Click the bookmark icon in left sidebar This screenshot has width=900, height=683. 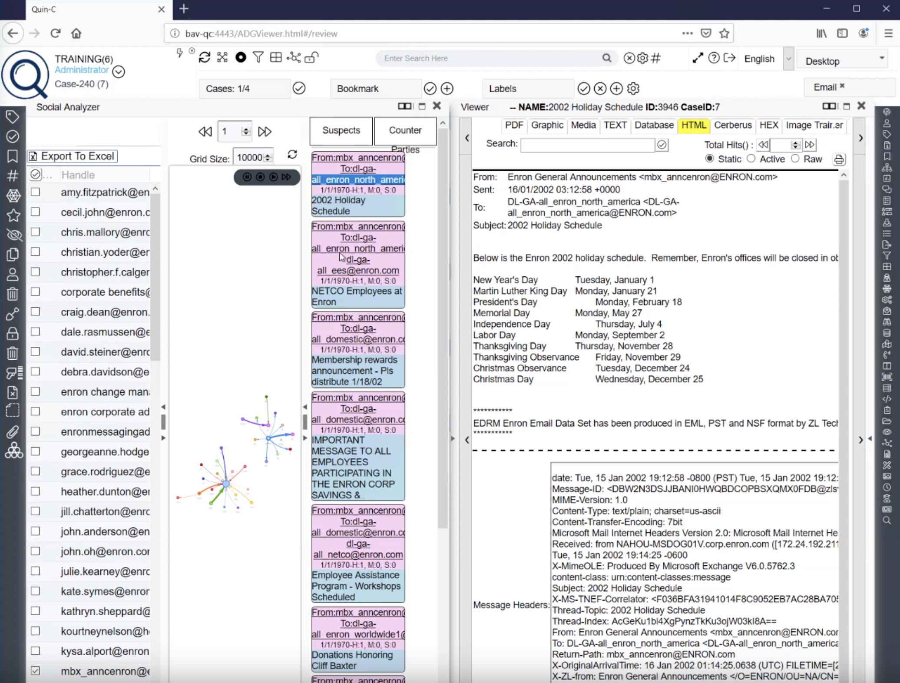[13, 156]
